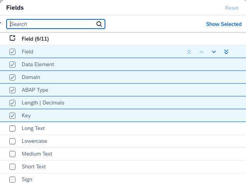
Task: Move Field row to bottom
Action: 226,52
